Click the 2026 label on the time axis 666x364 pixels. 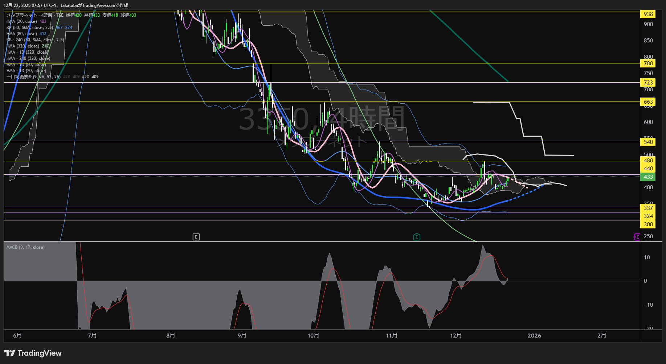tap(534, 336)
